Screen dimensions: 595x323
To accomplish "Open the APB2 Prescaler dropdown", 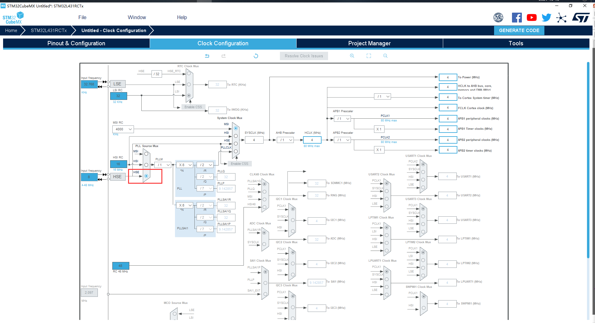I will coord(343,140).
